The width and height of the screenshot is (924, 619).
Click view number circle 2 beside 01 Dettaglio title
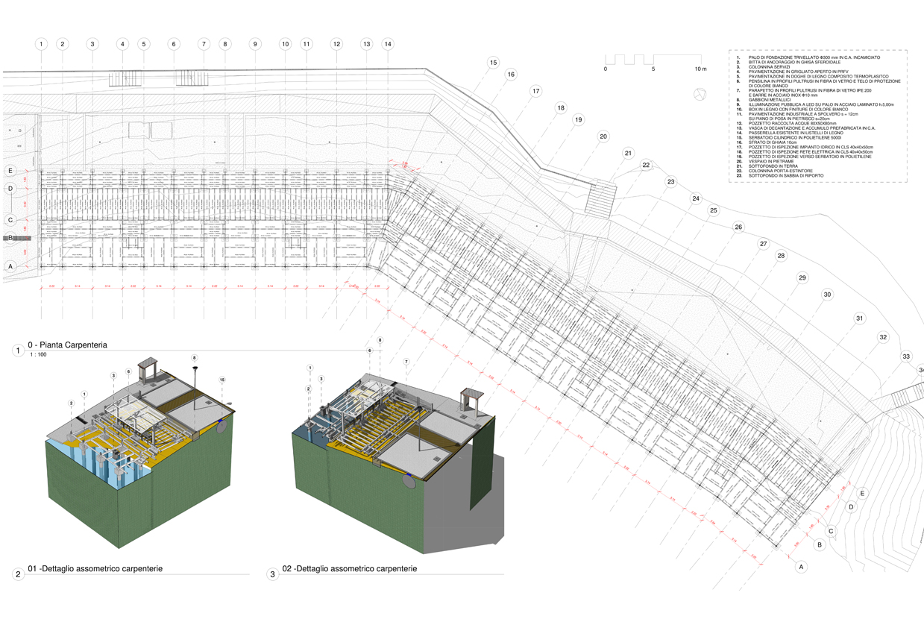coord(18,574)
